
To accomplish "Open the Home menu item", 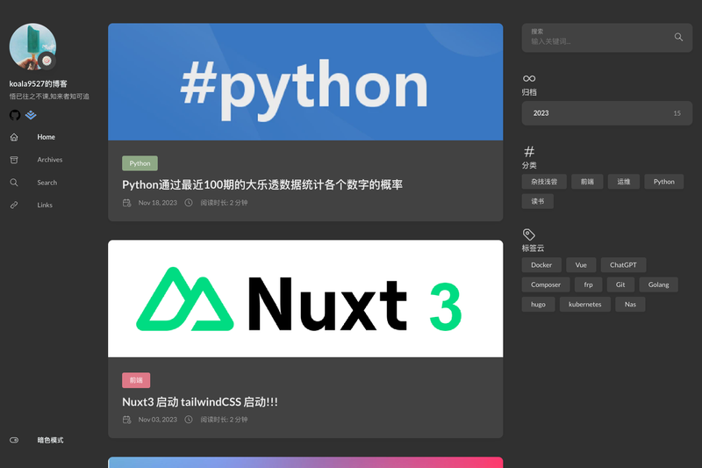I will pos(47,137).
